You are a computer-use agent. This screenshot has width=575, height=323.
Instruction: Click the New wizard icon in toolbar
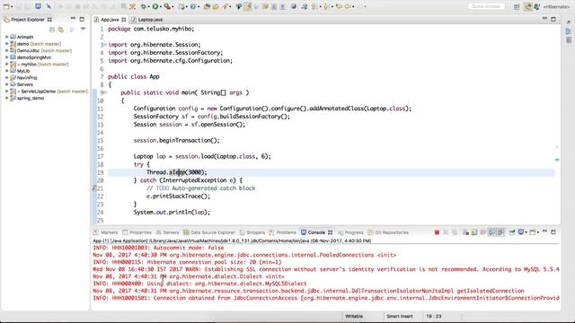6,6
